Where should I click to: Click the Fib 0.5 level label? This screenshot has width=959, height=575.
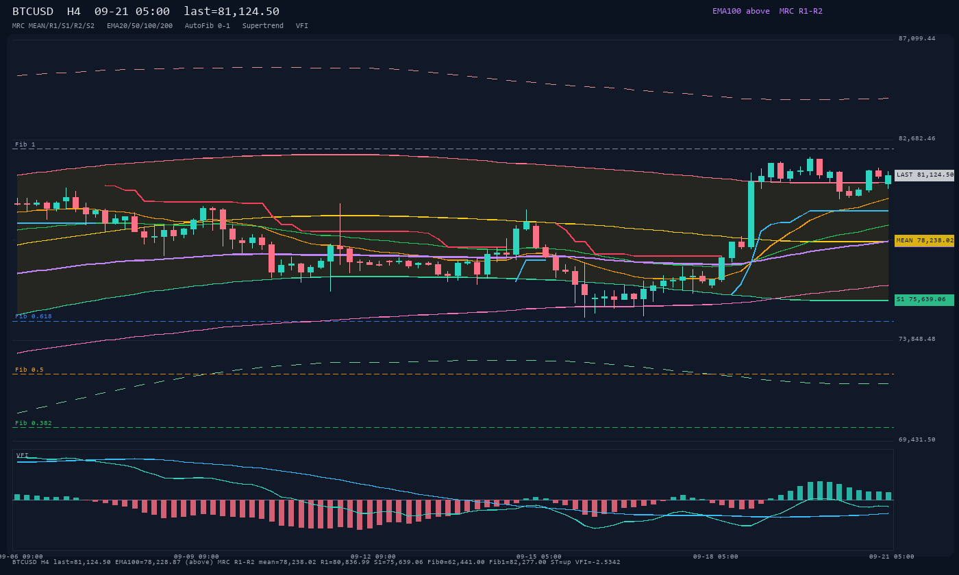point(29,370)
